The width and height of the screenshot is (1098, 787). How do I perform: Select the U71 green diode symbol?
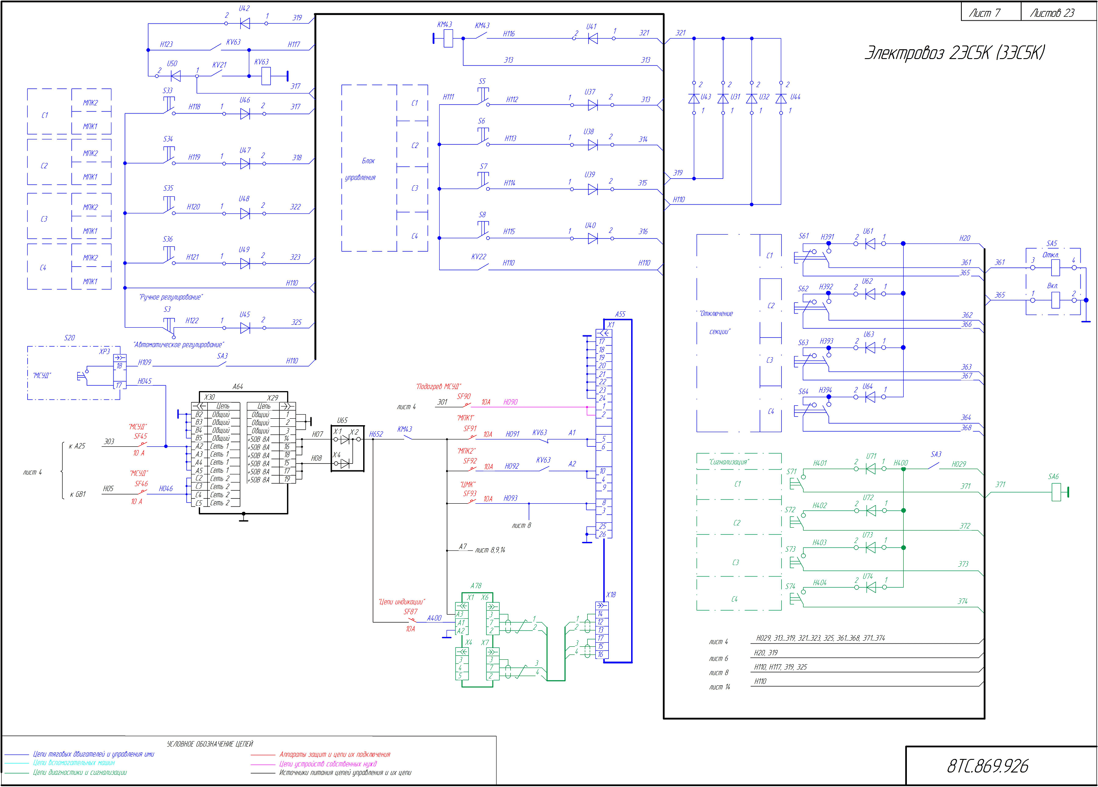tap(870, 469)
